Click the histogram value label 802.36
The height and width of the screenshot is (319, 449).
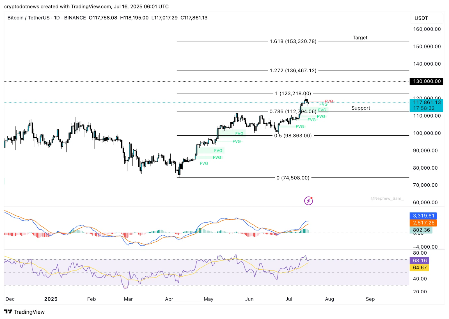[421, 230]
